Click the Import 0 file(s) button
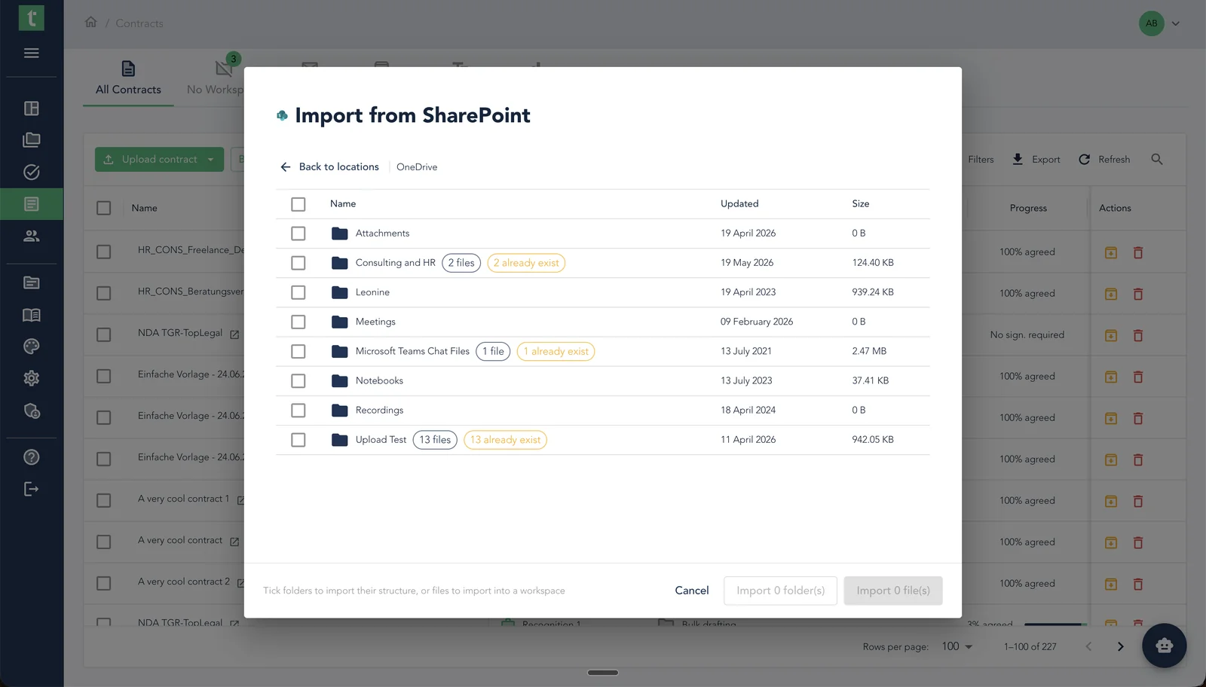Image resolution: width=1206 pixels, height=687 pixels. pyautogui.click(x=893, y=591)
